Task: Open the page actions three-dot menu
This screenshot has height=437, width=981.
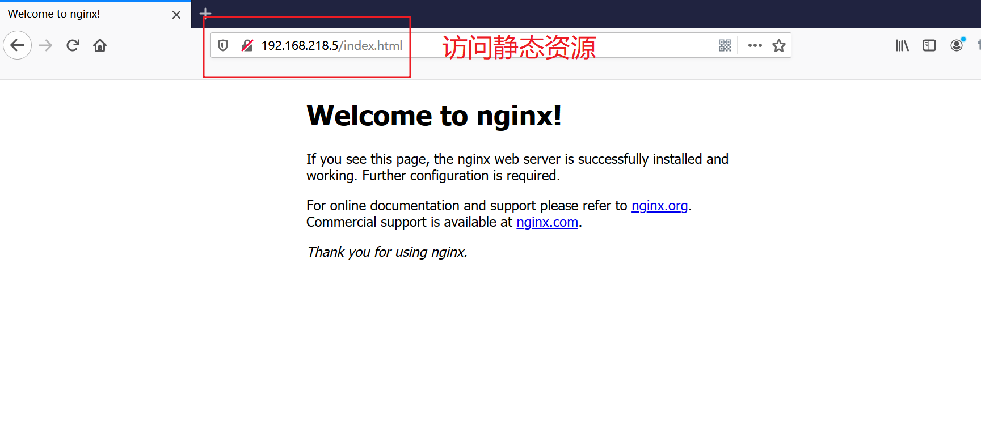Action: (755, 45)
